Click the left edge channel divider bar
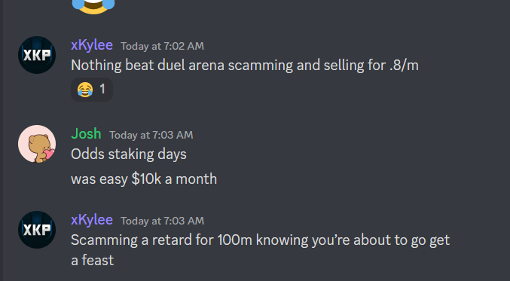Viewport: 510px width, 281px height. [x=2, y=140]
